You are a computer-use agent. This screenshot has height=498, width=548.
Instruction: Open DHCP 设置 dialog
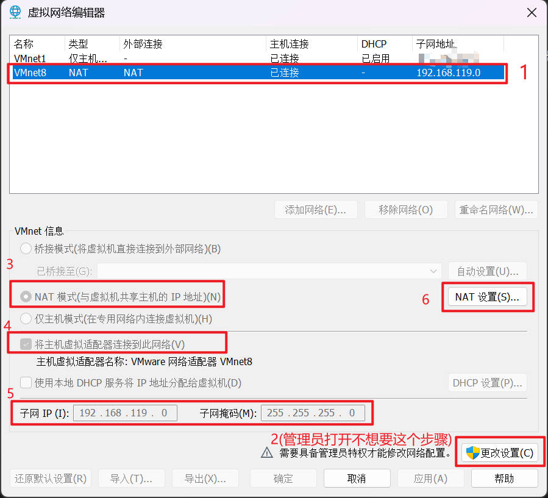(487, 383)
